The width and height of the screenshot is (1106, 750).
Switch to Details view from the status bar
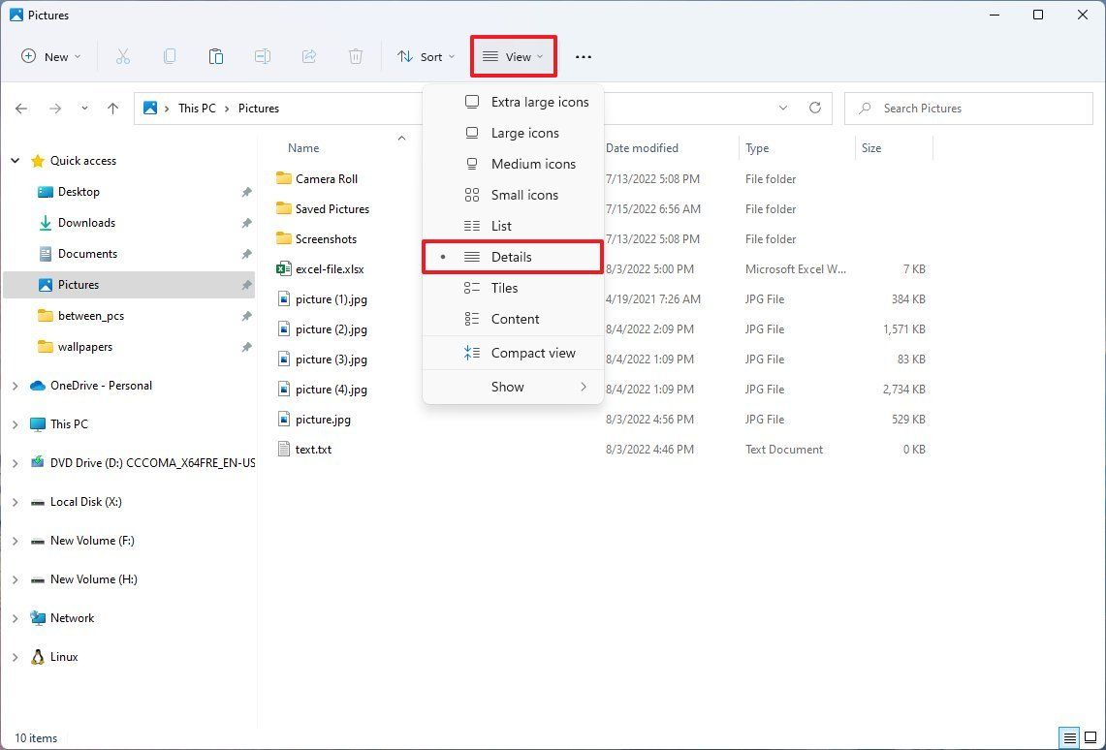click(1070, 737)
